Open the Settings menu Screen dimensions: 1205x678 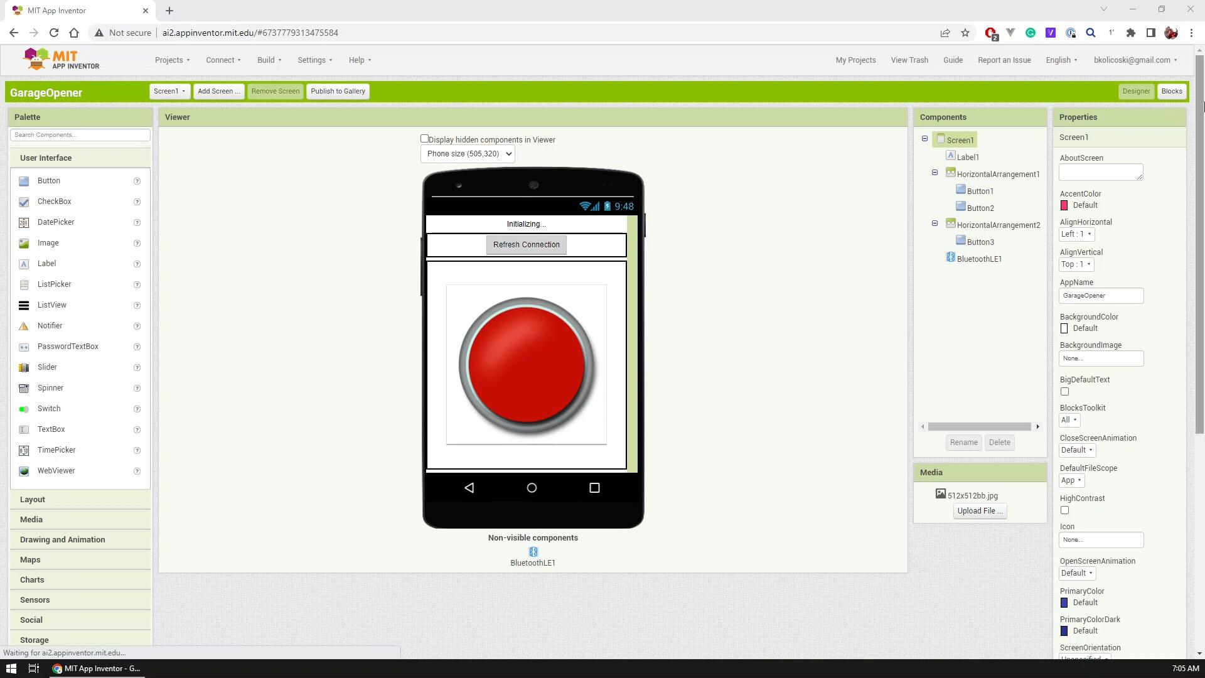pos(314,60)
